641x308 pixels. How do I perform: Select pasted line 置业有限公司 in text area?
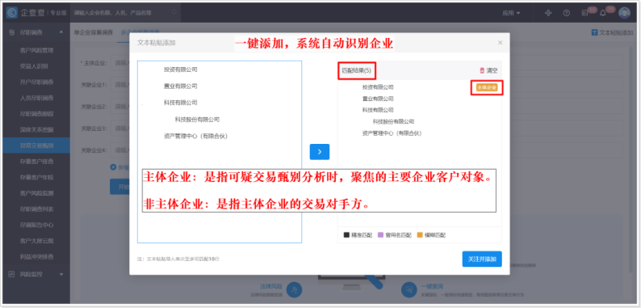tap(181, 86)
